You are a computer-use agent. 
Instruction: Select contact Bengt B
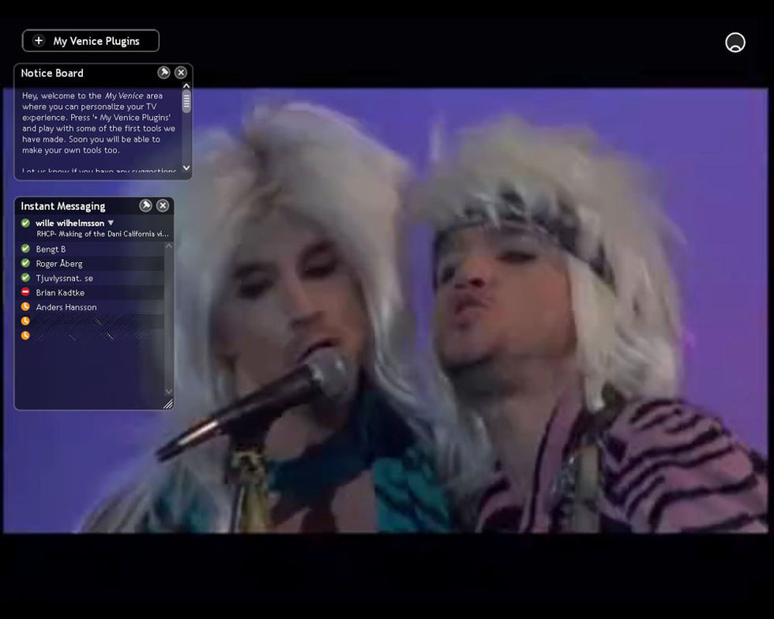coord(92,249)
